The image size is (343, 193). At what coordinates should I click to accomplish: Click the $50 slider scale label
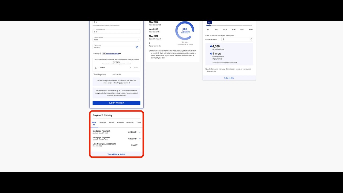coord(217,29)
